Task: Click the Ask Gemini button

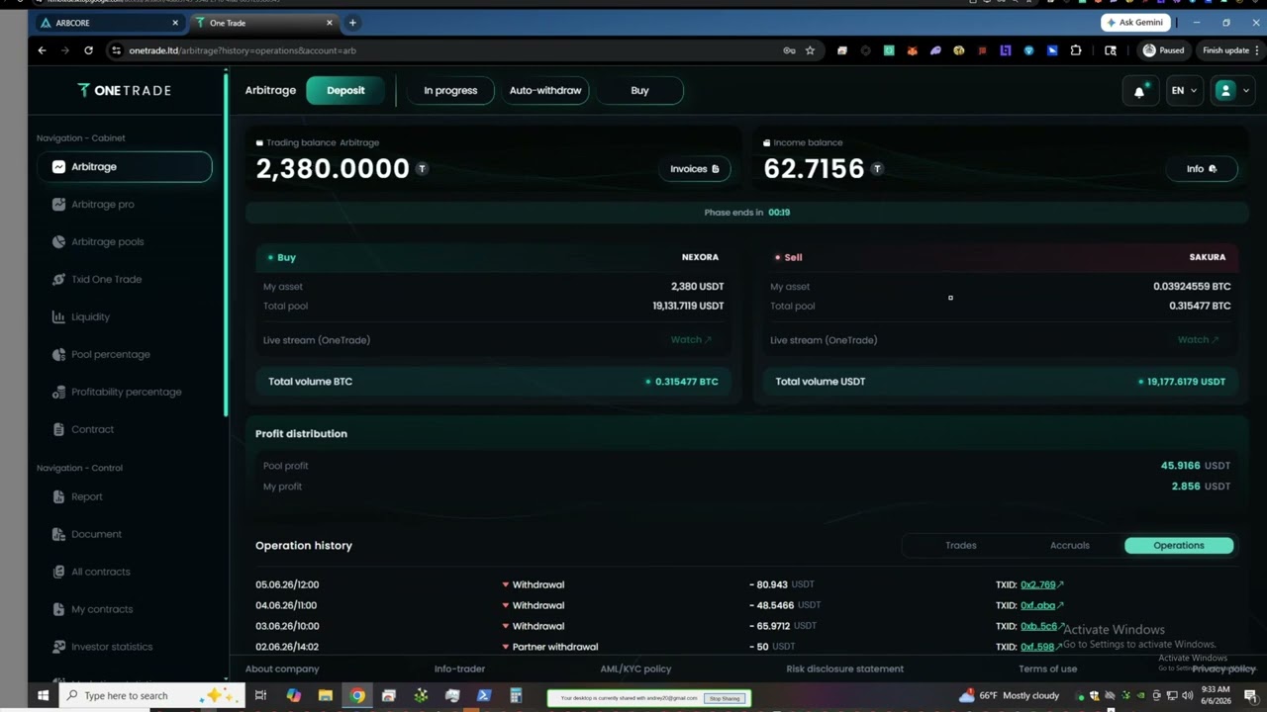Action: 1135,23
